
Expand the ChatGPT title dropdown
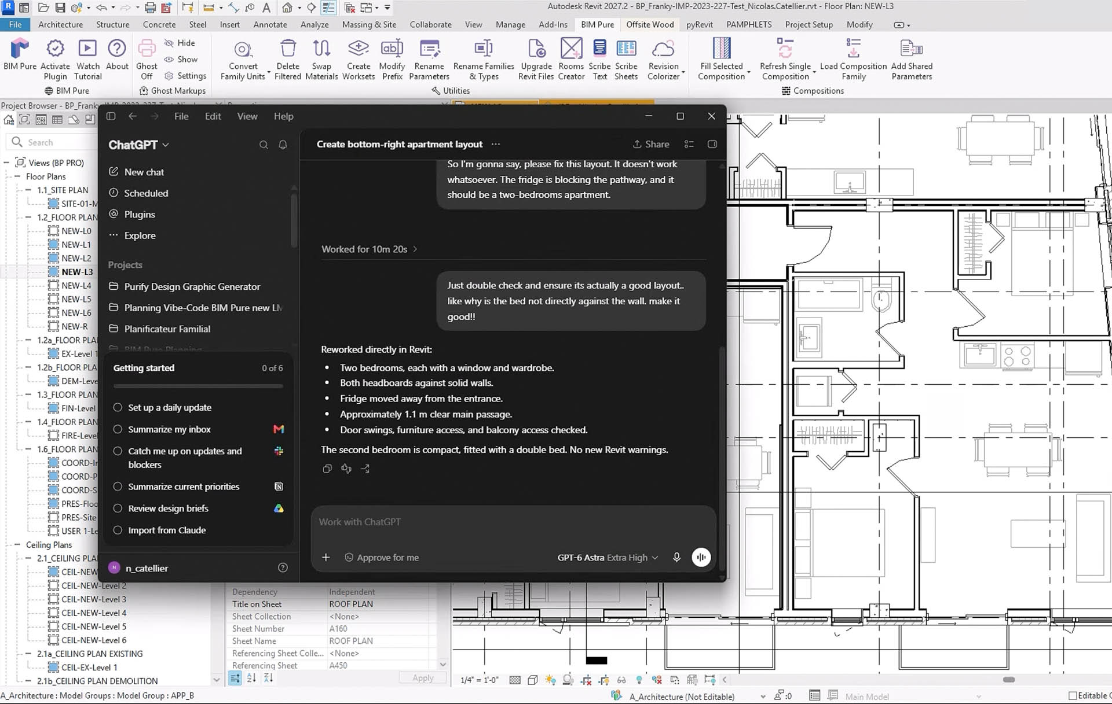(138, 145)
